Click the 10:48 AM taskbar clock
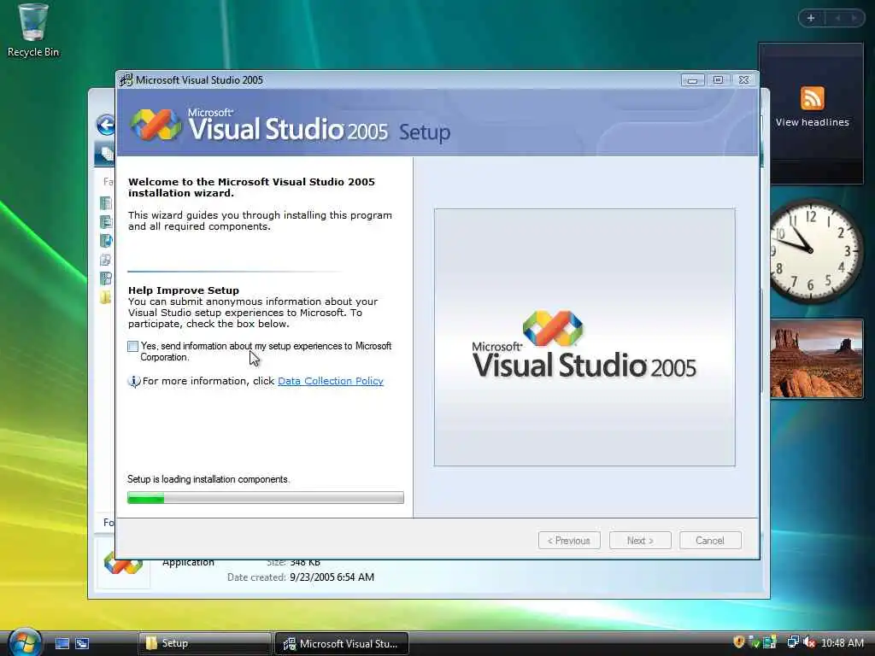Image resolution: width=875 pixels, height=656 pixels. [x=843, y=643]
